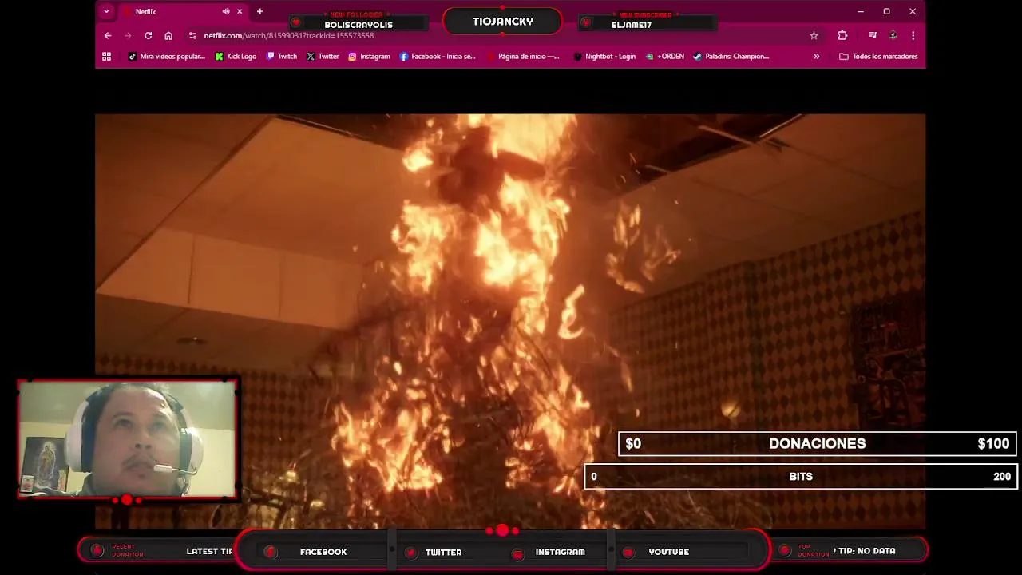Click the TIOJANCKY overlay banner
Screen dimensions: 1022x575
[x=502, y=22]
